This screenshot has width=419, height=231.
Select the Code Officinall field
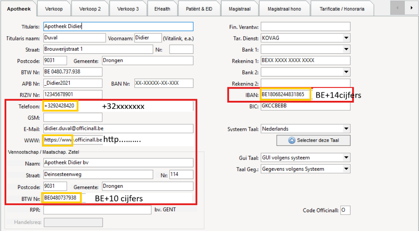pos(345,210)
